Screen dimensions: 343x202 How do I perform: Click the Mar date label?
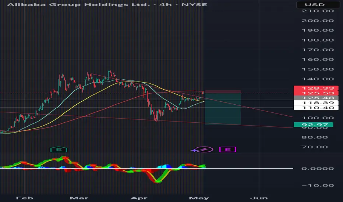(79, 198)
